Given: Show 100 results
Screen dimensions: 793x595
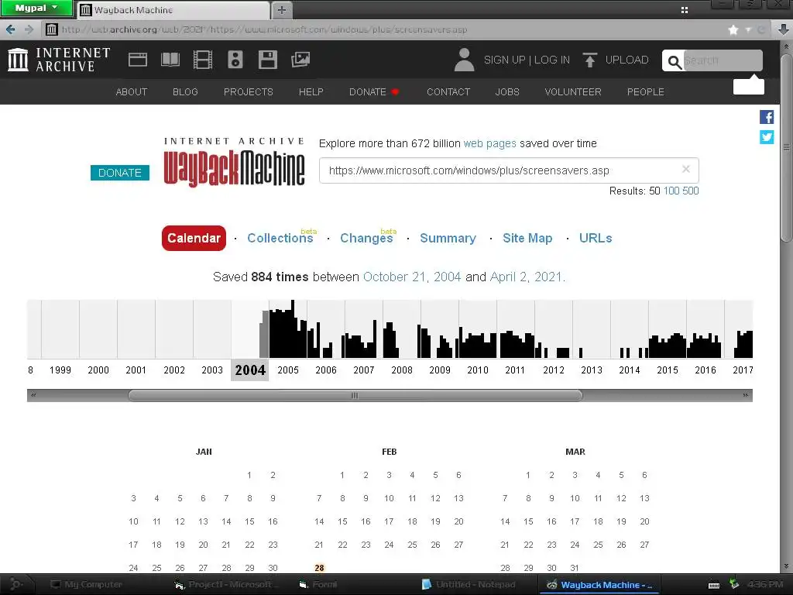Looking at the screenshot, I should [671, 191].
